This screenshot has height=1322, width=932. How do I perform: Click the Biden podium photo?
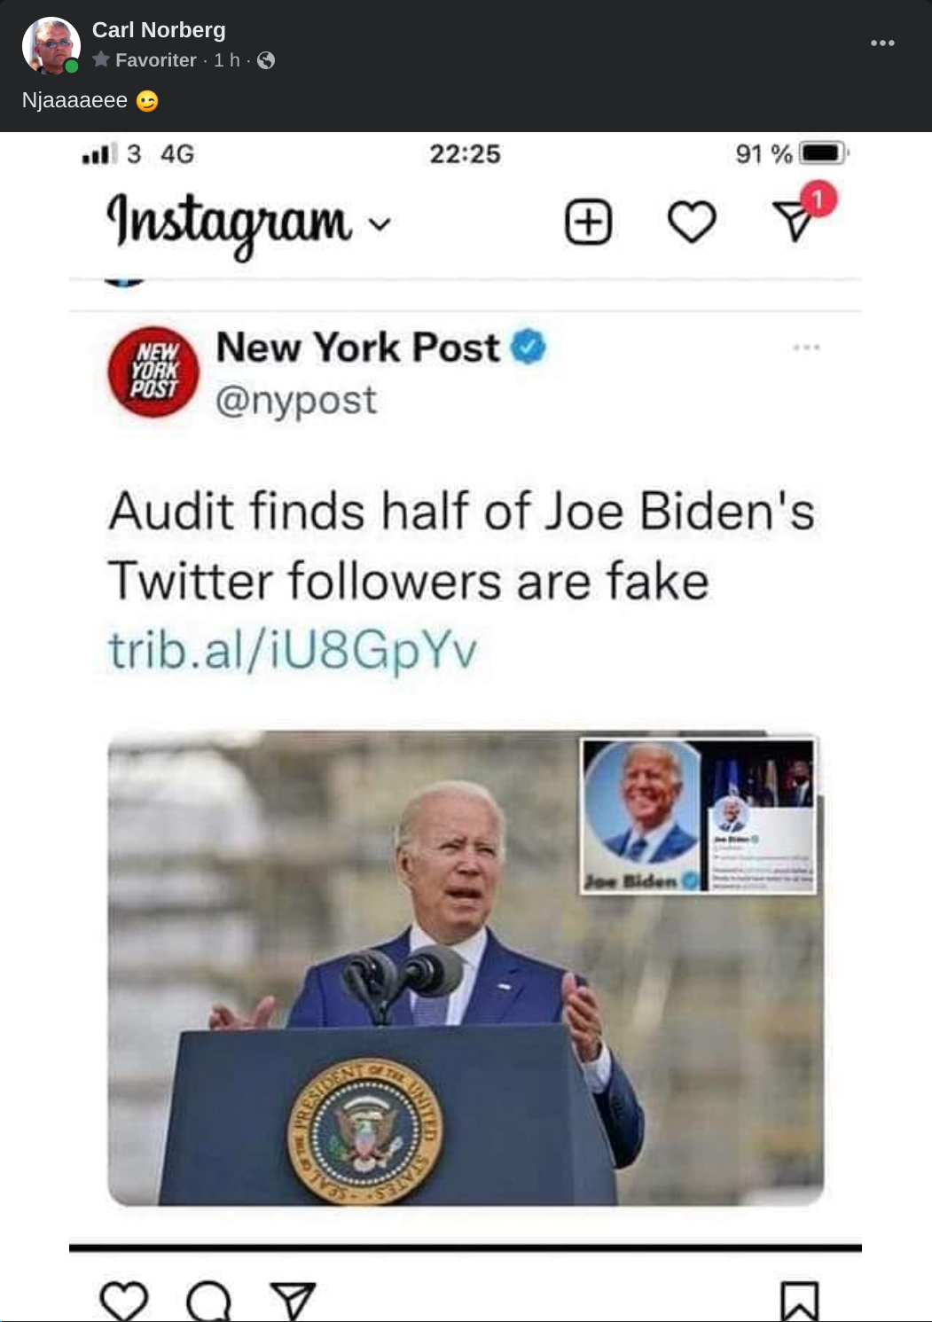click(x=466, y=968)
